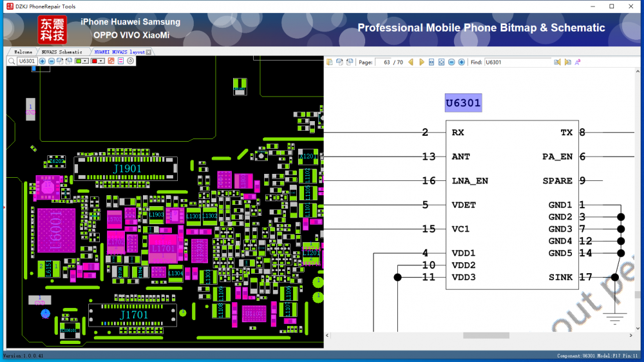
Task: Close the HUAWEI NOVA2S layout tab
Action: pyautogui.click(x=149, y=52)
